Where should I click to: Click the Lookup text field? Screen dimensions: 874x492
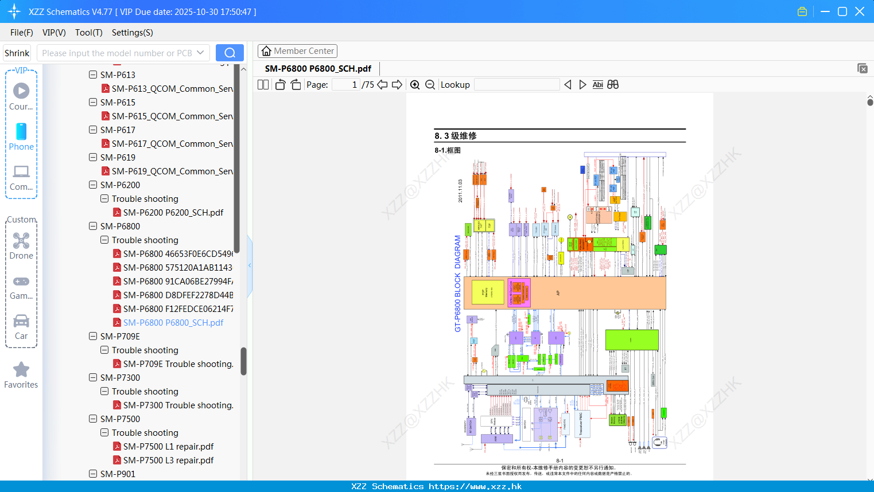click(516, 84)
